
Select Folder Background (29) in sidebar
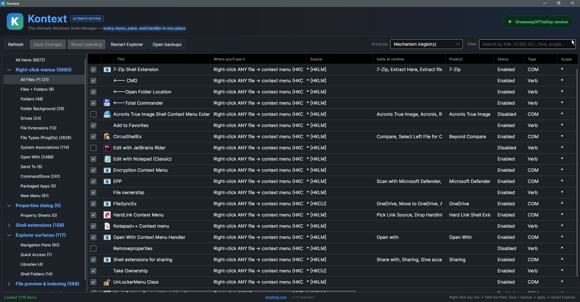[42, 109]
